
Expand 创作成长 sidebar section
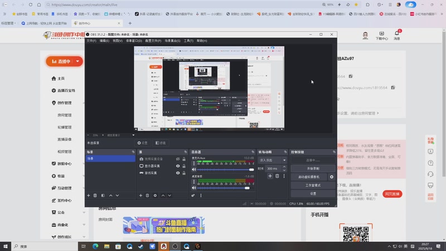(84, 237)
